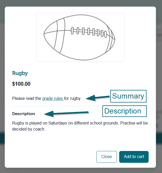Click the Summary annotation box

tap(128, 96)
